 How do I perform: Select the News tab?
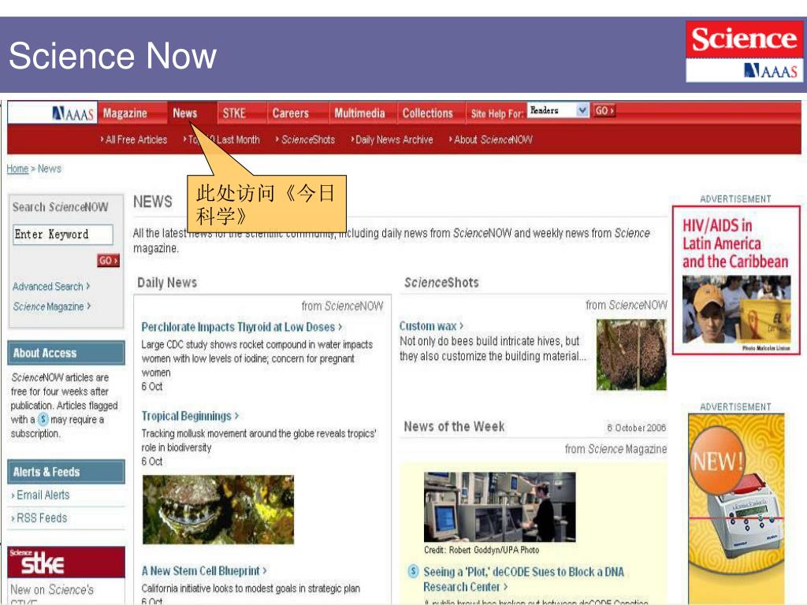[184, 113]
